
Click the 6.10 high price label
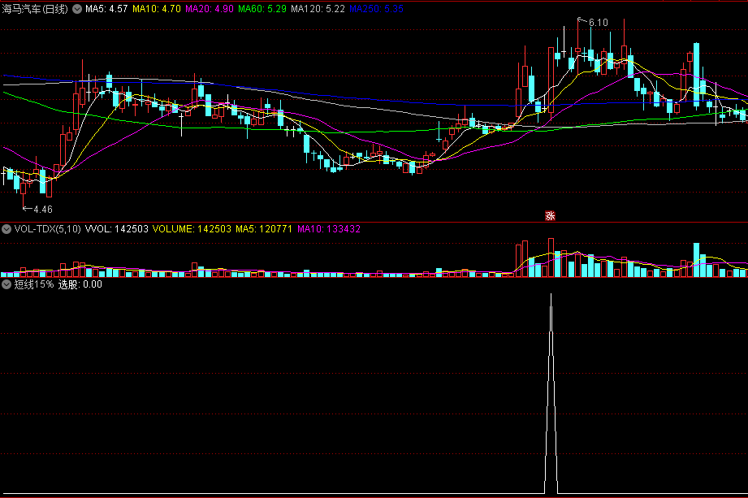[599, 23]
